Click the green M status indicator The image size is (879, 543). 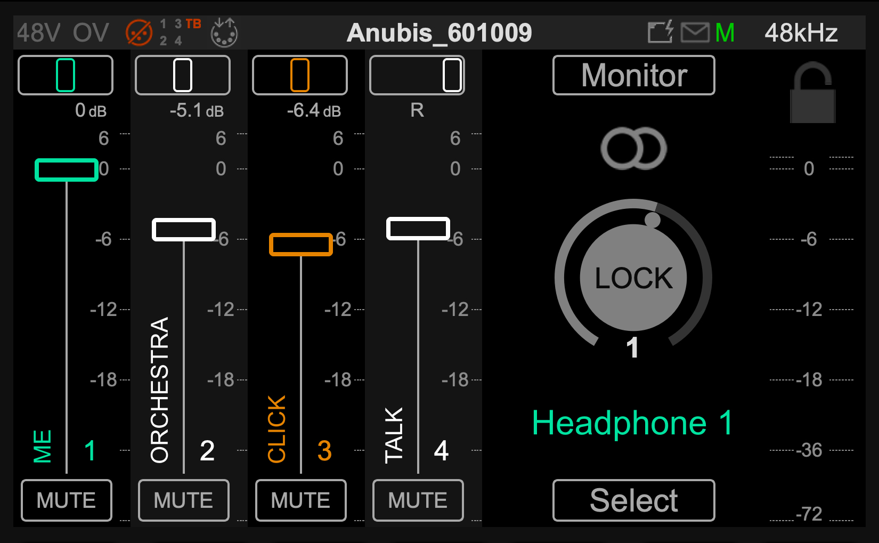click(x=725, y=33)
